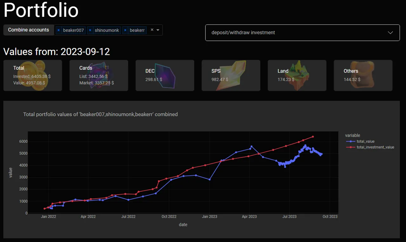This screenshot has width=406, height=242.
Task: Click the shinoumonk tag label
Action: click(107, 30)
